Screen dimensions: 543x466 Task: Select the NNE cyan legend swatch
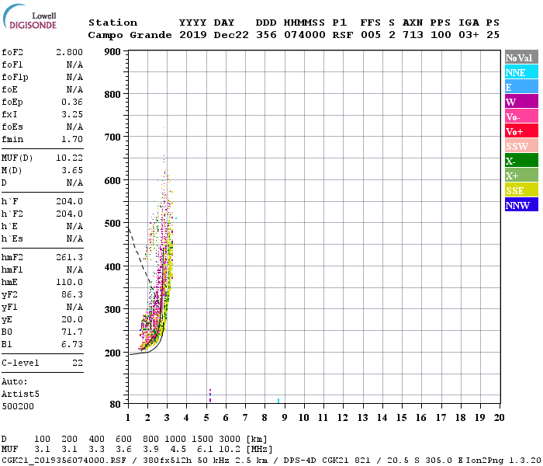coord(521,72)
